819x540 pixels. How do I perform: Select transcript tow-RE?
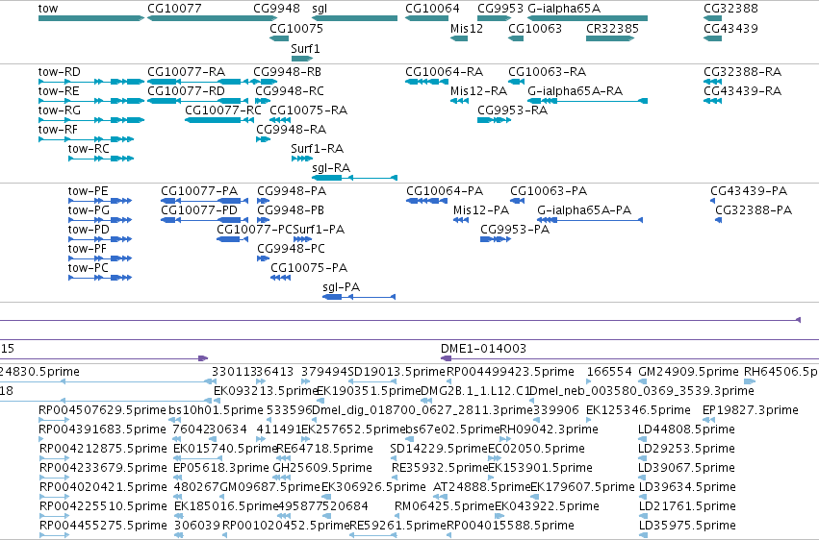point(90,101)
